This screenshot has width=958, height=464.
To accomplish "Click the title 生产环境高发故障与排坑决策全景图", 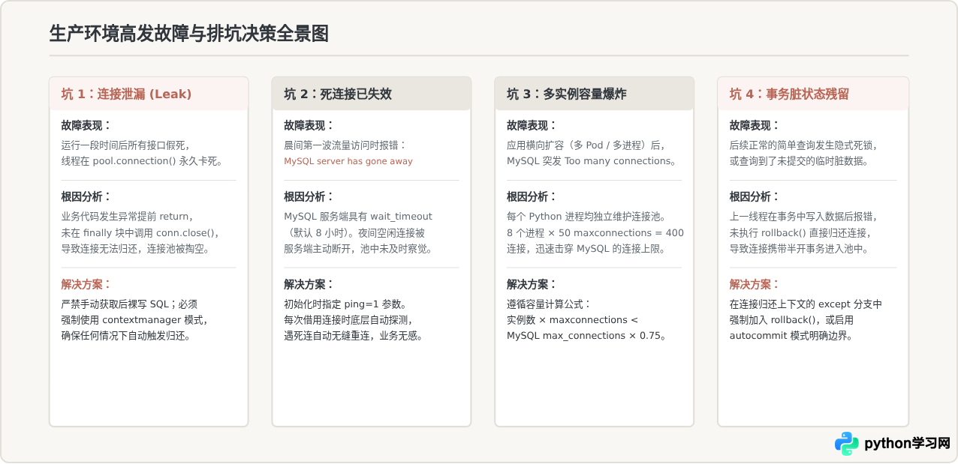I will click(188, 34).
